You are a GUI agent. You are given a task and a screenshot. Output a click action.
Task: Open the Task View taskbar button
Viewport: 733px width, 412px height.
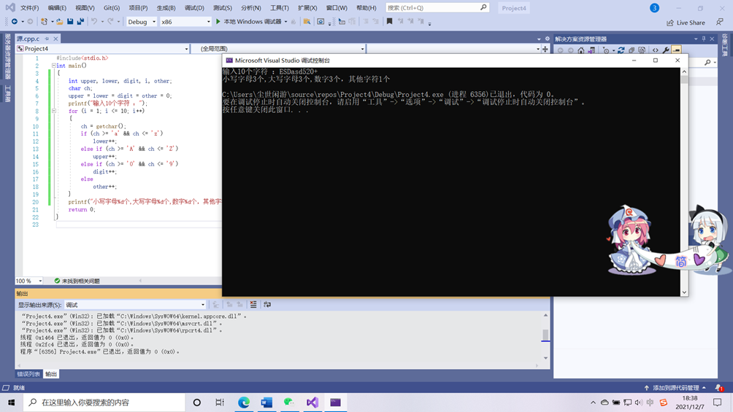[220, 403]
